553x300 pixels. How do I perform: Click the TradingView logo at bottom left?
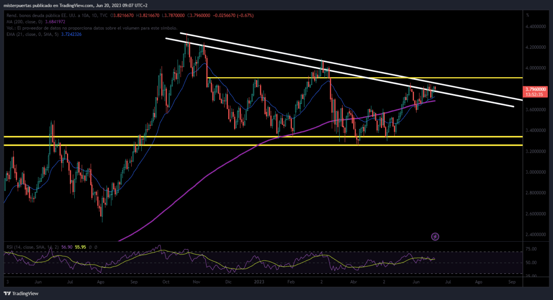point(22,294)
